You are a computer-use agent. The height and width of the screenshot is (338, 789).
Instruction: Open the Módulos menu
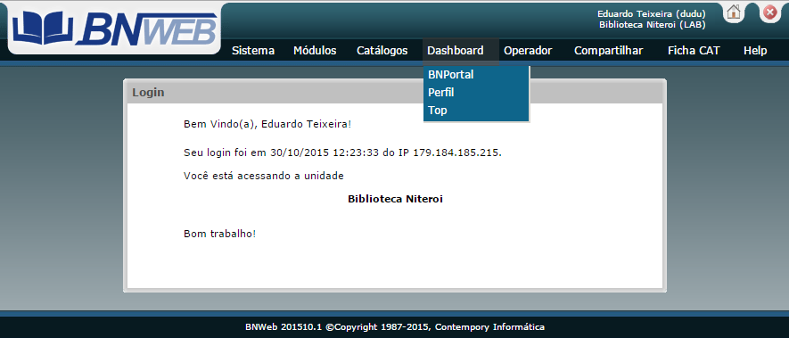315,50
